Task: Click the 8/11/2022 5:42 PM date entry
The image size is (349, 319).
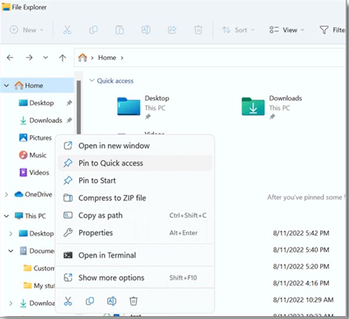Action: [301, 233]
